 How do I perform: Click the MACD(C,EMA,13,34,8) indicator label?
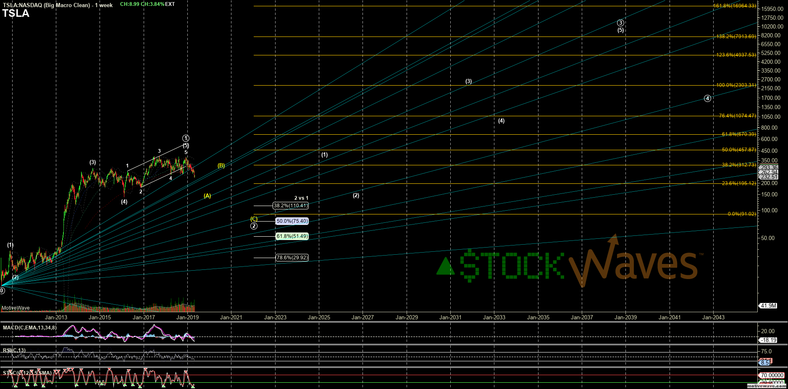29,328
